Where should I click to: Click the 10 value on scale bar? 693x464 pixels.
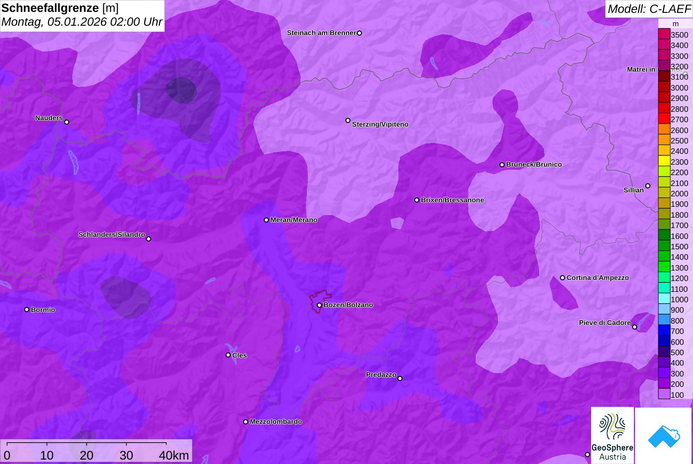coord(47,456)
